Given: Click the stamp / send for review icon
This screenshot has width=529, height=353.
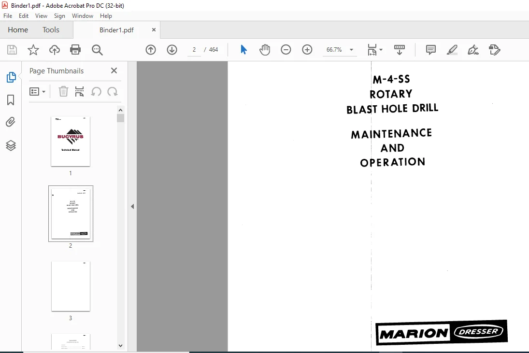Looking at the screenshot, I should point(494,50).
